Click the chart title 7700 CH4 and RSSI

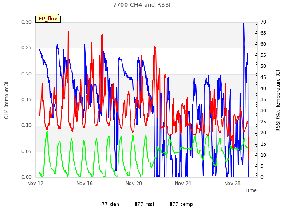(x=142, y=5)
